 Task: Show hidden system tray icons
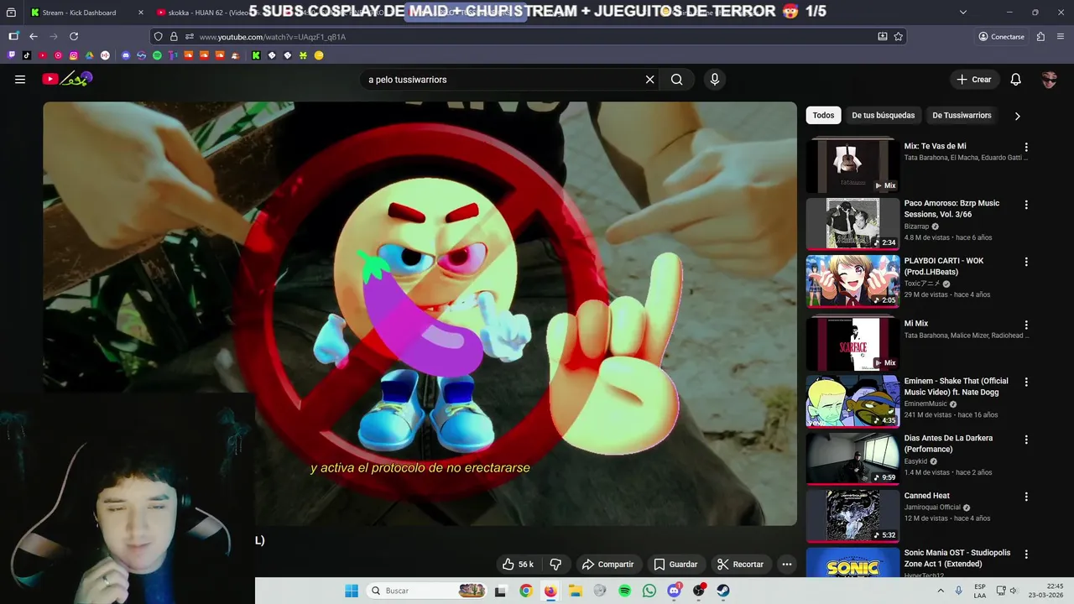(x=941, y=591)
